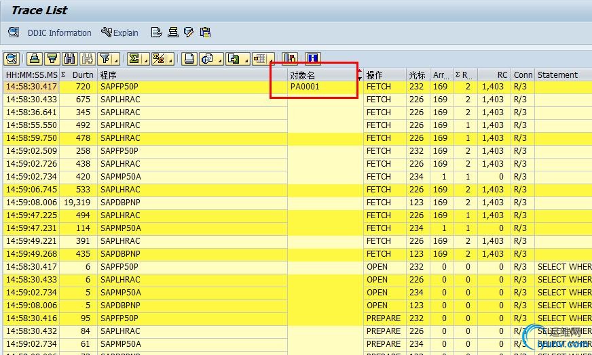Click the time cell 14:58:30.417 with duration 720
The image size is (592, 355).
(32, 87)
